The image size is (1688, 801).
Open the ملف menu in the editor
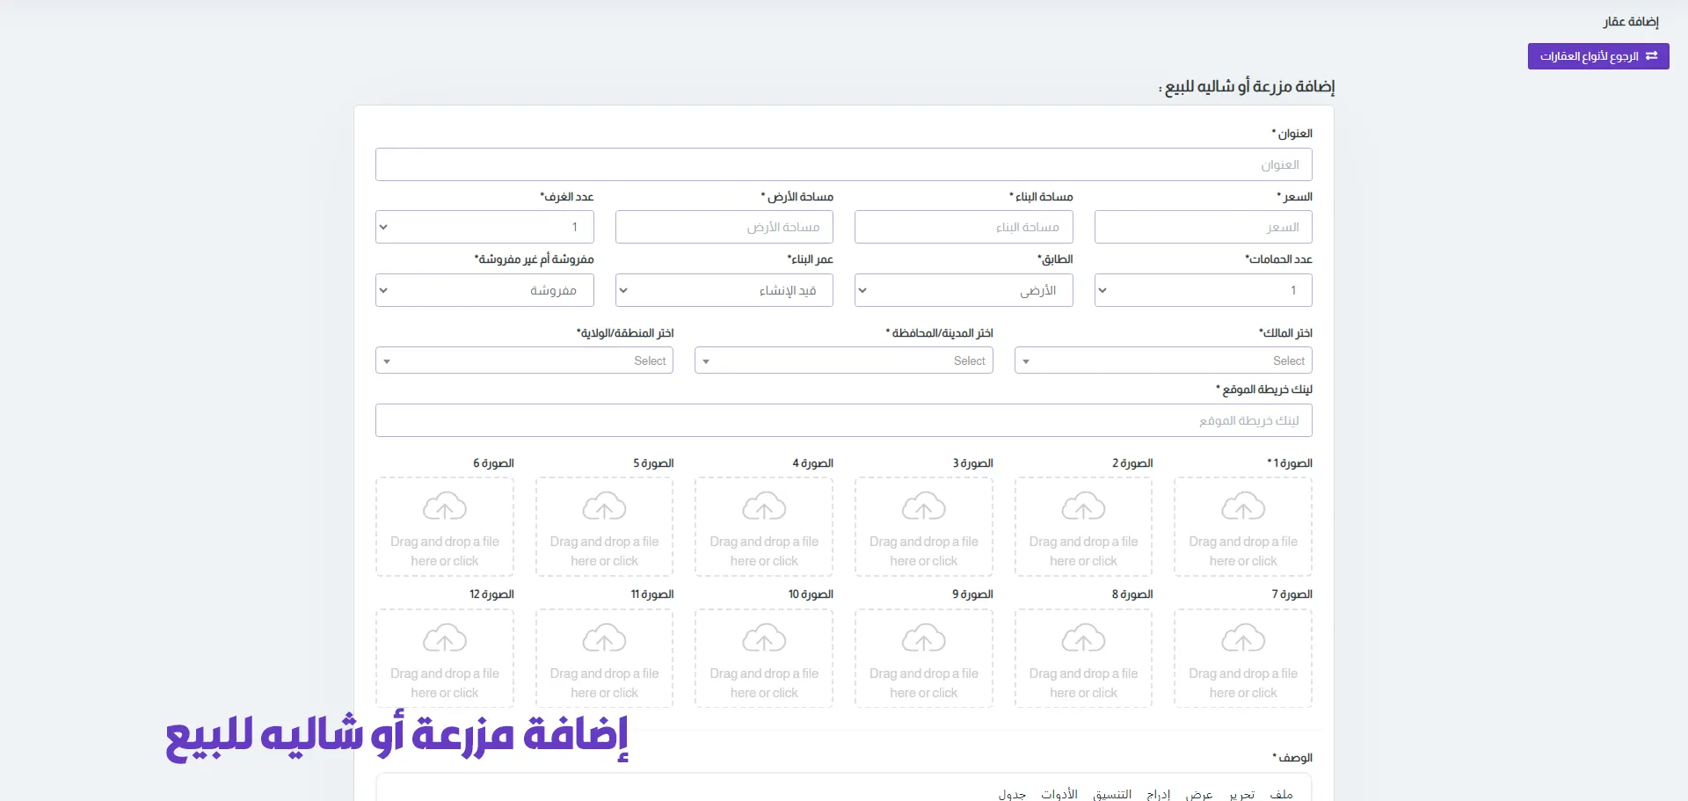coord(1281,794)
